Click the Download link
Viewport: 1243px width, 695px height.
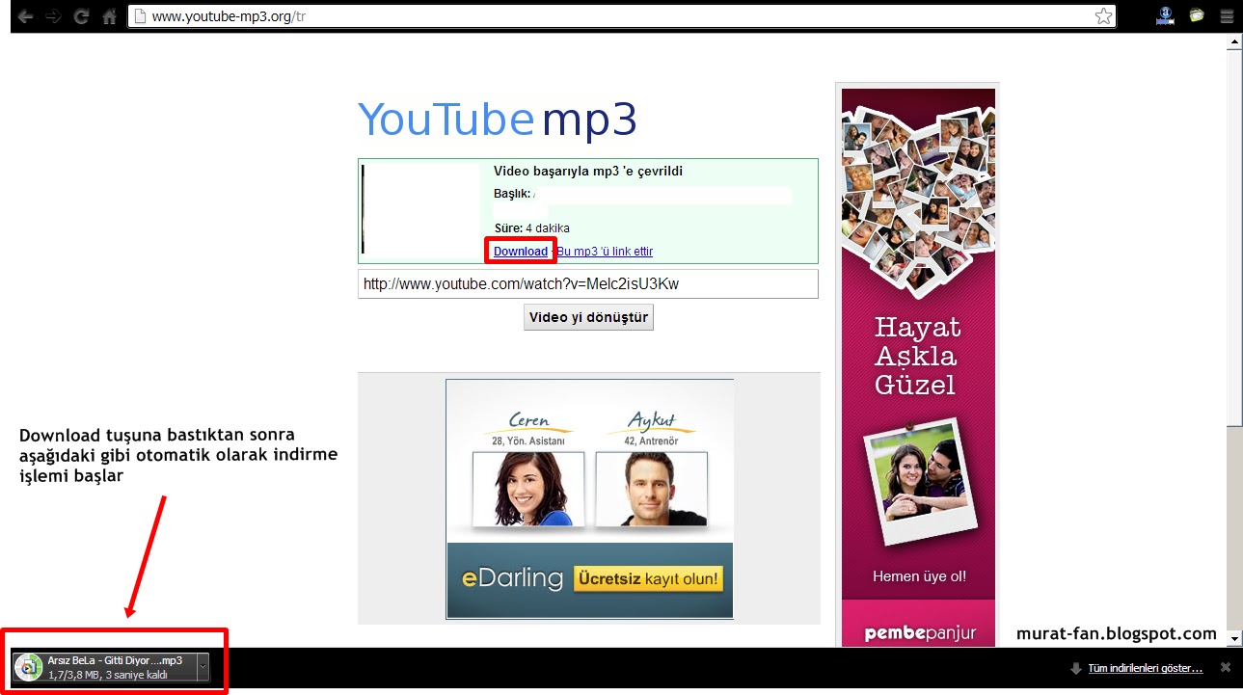point(521,252)
